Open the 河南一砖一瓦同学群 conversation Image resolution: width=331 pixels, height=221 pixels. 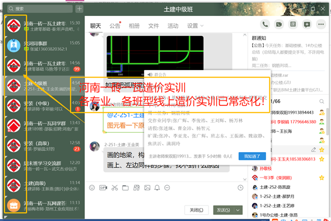44,126
